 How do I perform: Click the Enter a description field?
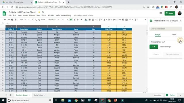[x=166, y=29]
